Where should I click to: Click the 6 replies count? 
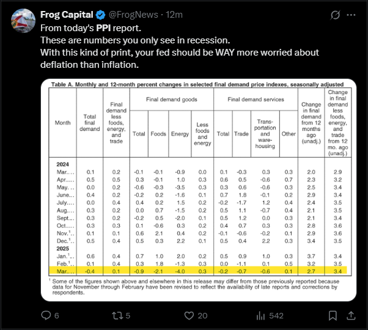point(57,316)
